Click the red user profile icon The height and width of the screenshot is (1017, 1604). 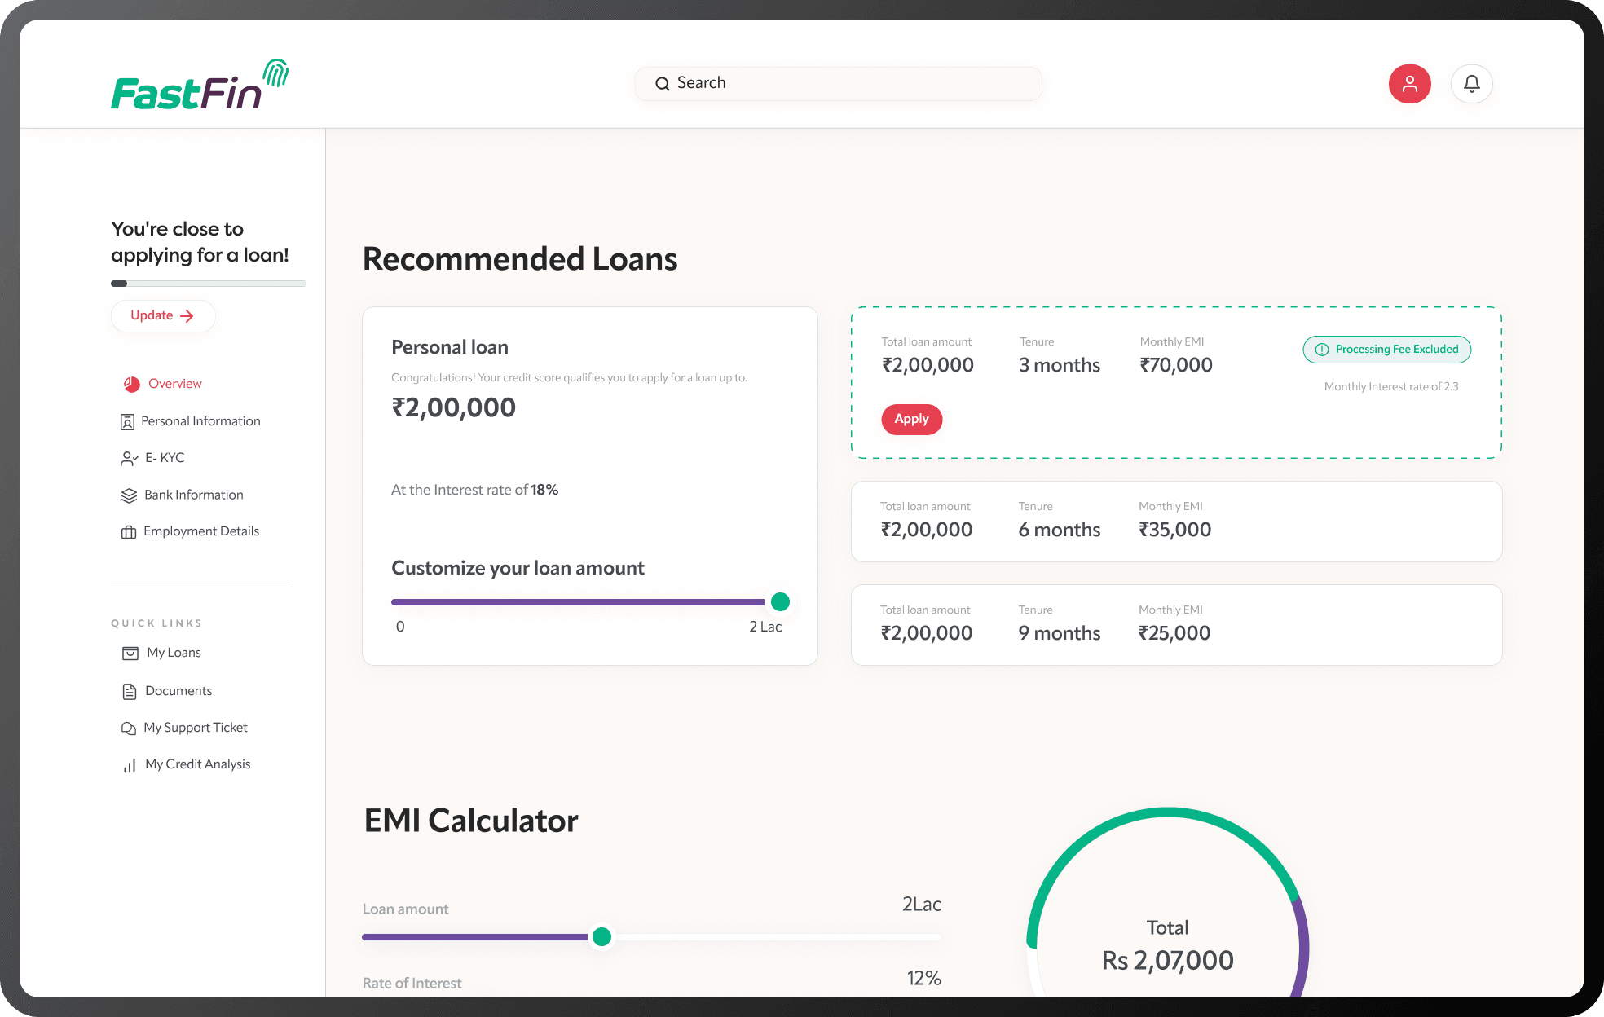coord(1409,84)
